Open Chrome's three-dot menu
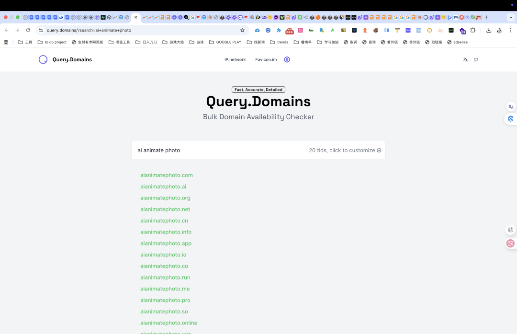Image resolution: width=517 pixels, height=334 pixels. (x=510, y=30)
